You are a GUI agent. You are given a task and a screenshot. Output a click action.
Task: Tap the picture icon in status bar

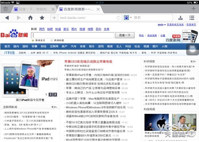point(18,2)
